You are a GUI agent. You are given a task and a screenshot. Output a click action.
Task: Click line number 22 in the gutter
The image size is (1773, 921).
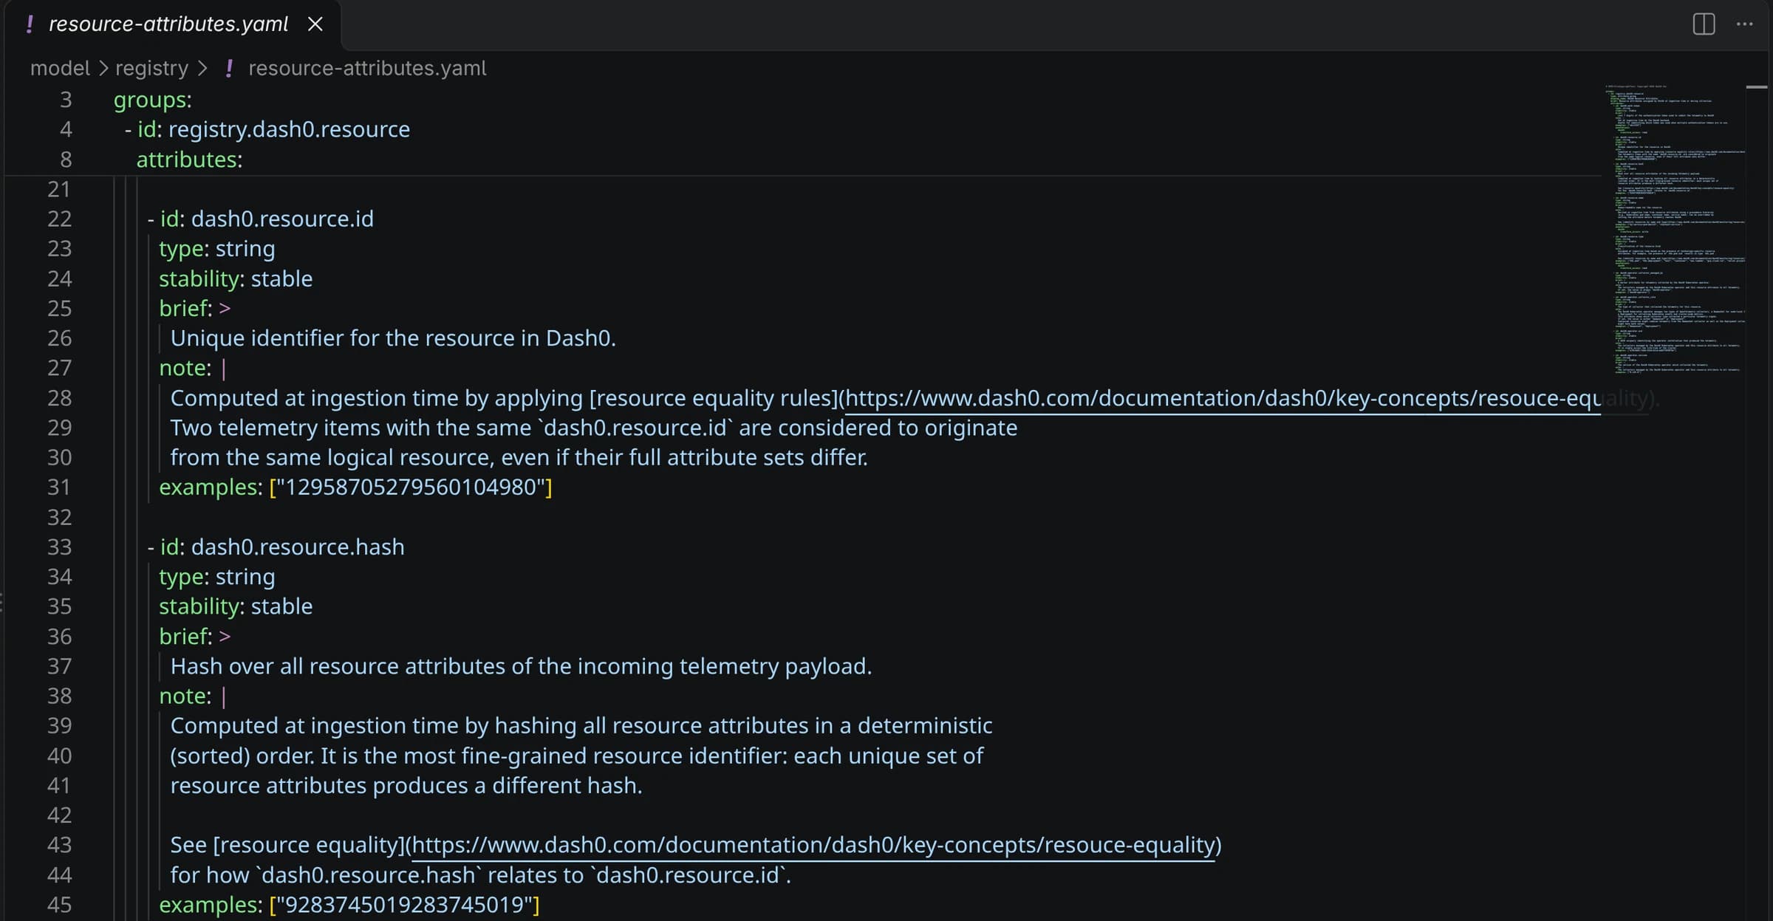click(x=59, y=219)
